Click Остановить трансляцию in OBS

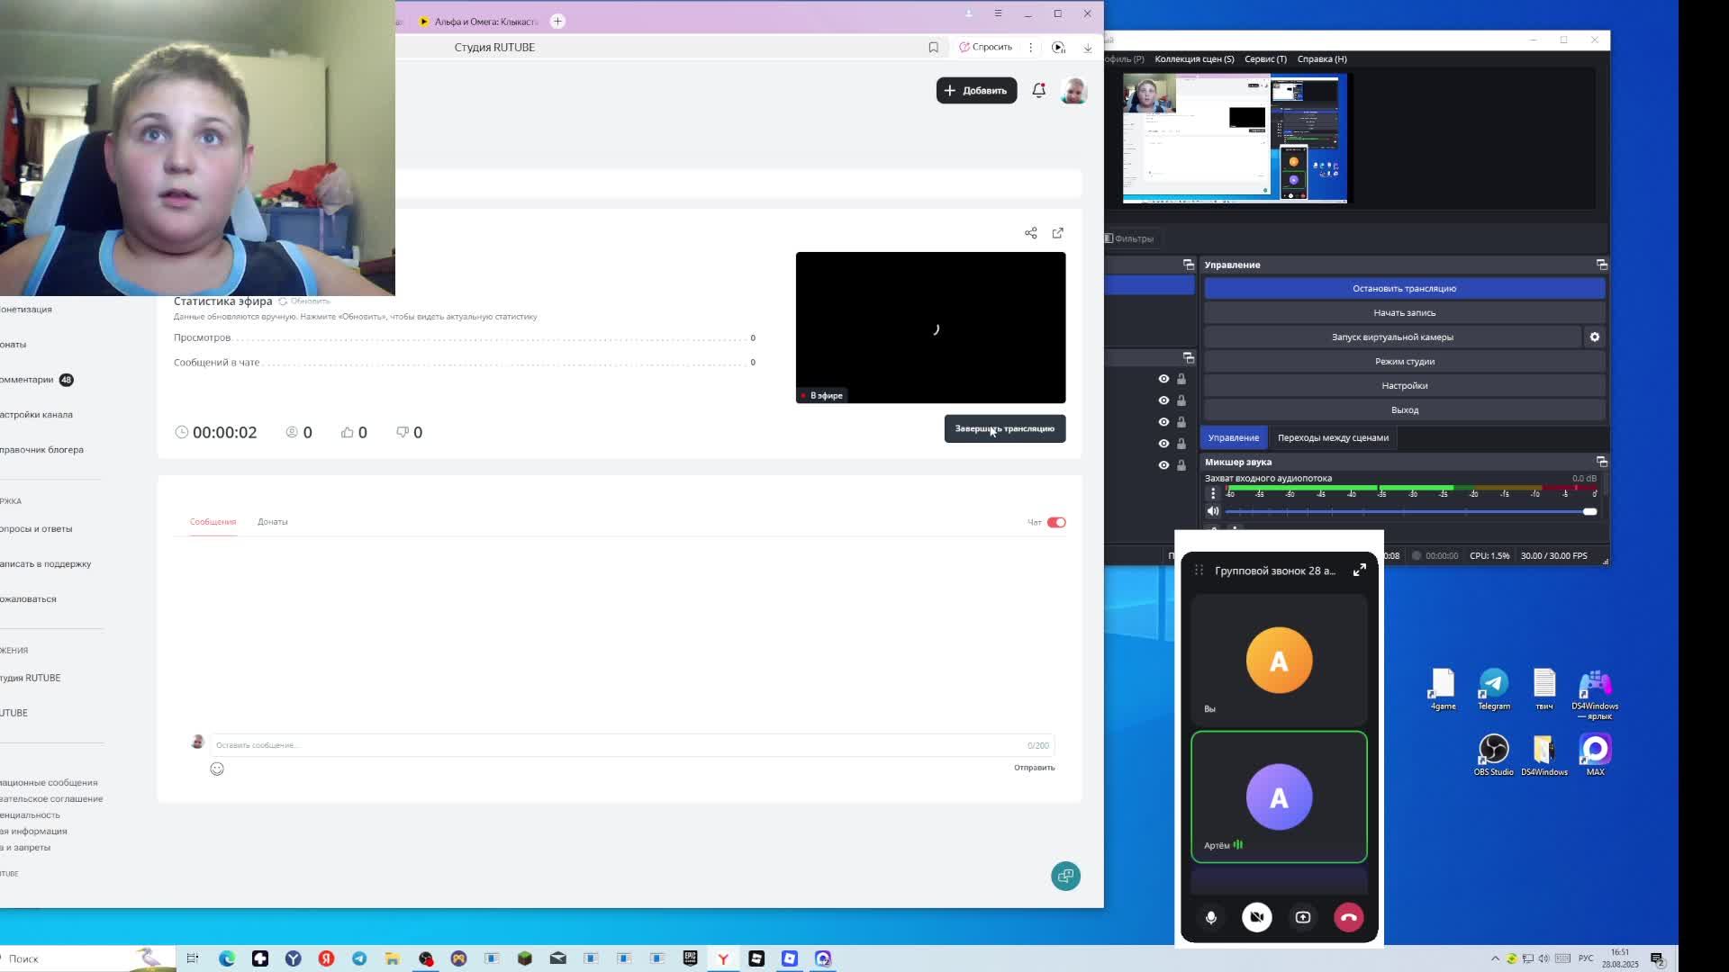coord(1404,289)
